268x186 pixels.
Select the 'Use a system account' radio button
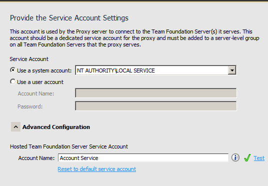13,70
